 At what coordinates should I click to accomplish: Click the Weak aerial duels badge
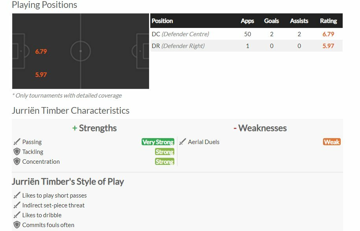click(x=332, y=142)
